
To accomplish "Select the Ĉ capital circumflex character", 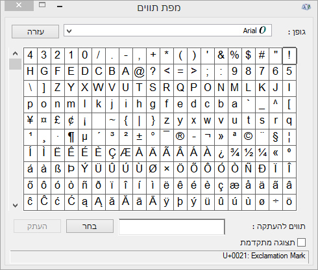I will (44, 202).
